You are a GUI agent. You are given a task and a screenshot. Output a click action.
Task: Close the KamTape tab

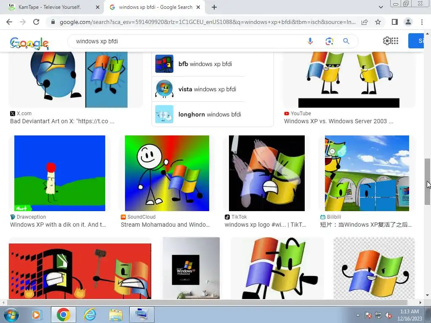tap(98, 7)
